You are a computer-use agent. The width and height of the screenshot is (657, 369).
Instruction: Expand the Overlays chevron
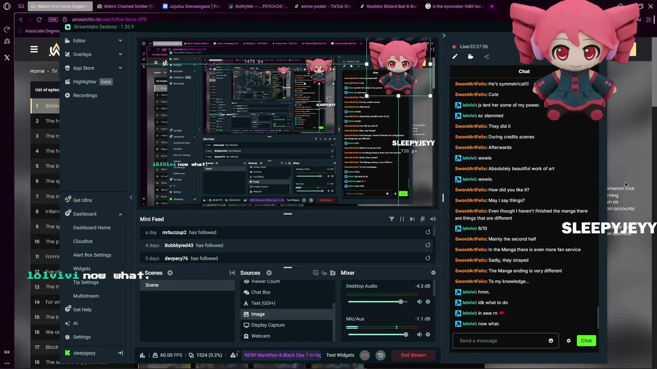[x=120, y=54]
